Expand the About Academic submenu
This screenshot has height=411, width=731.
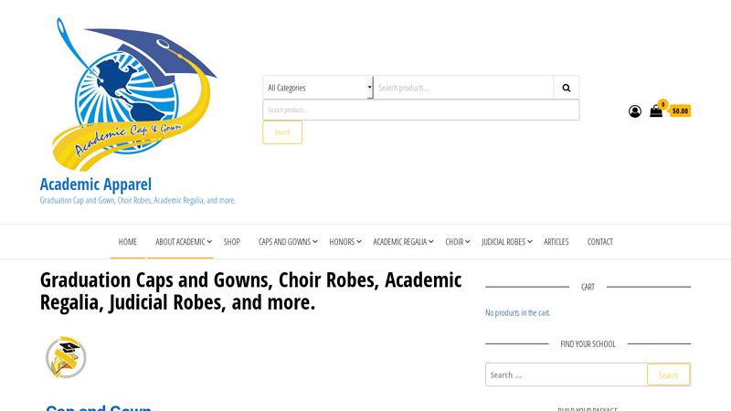[x=209, y=242]
